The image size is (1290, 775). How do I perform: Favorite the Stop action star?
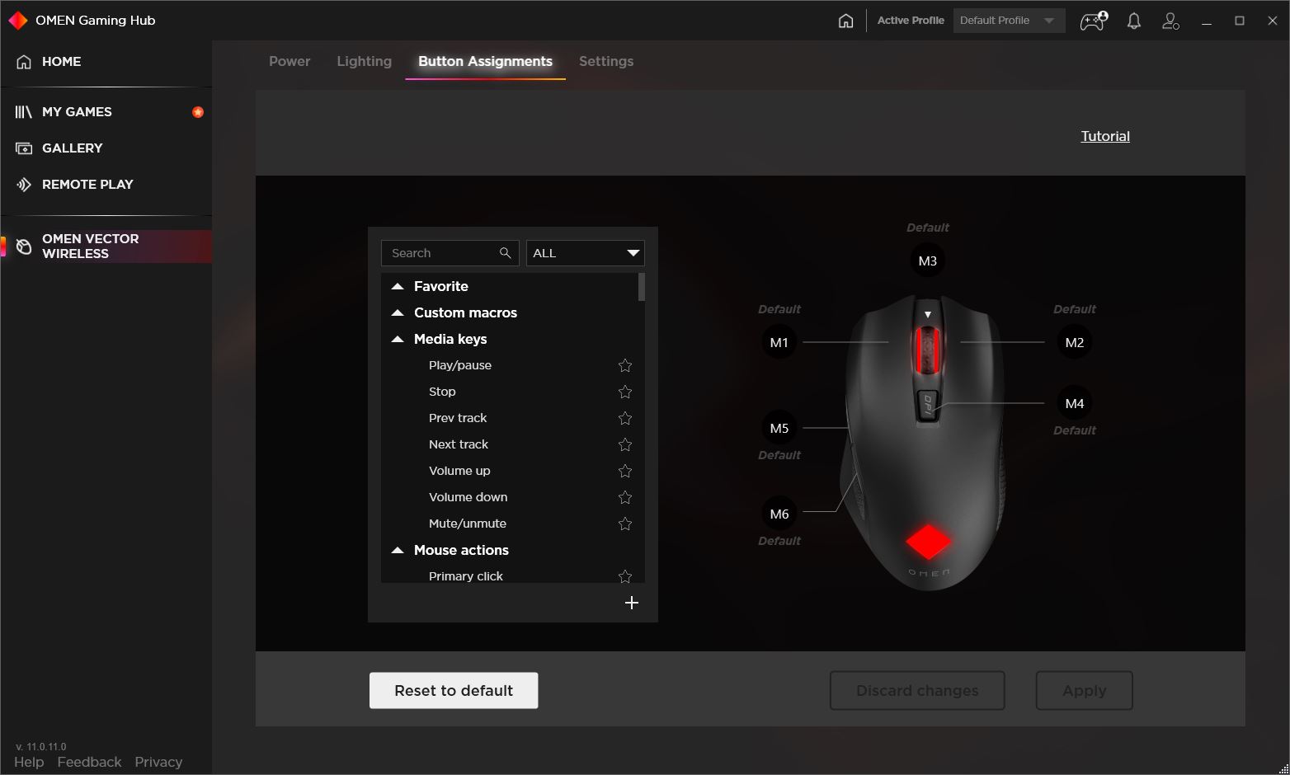pos(625,392)
